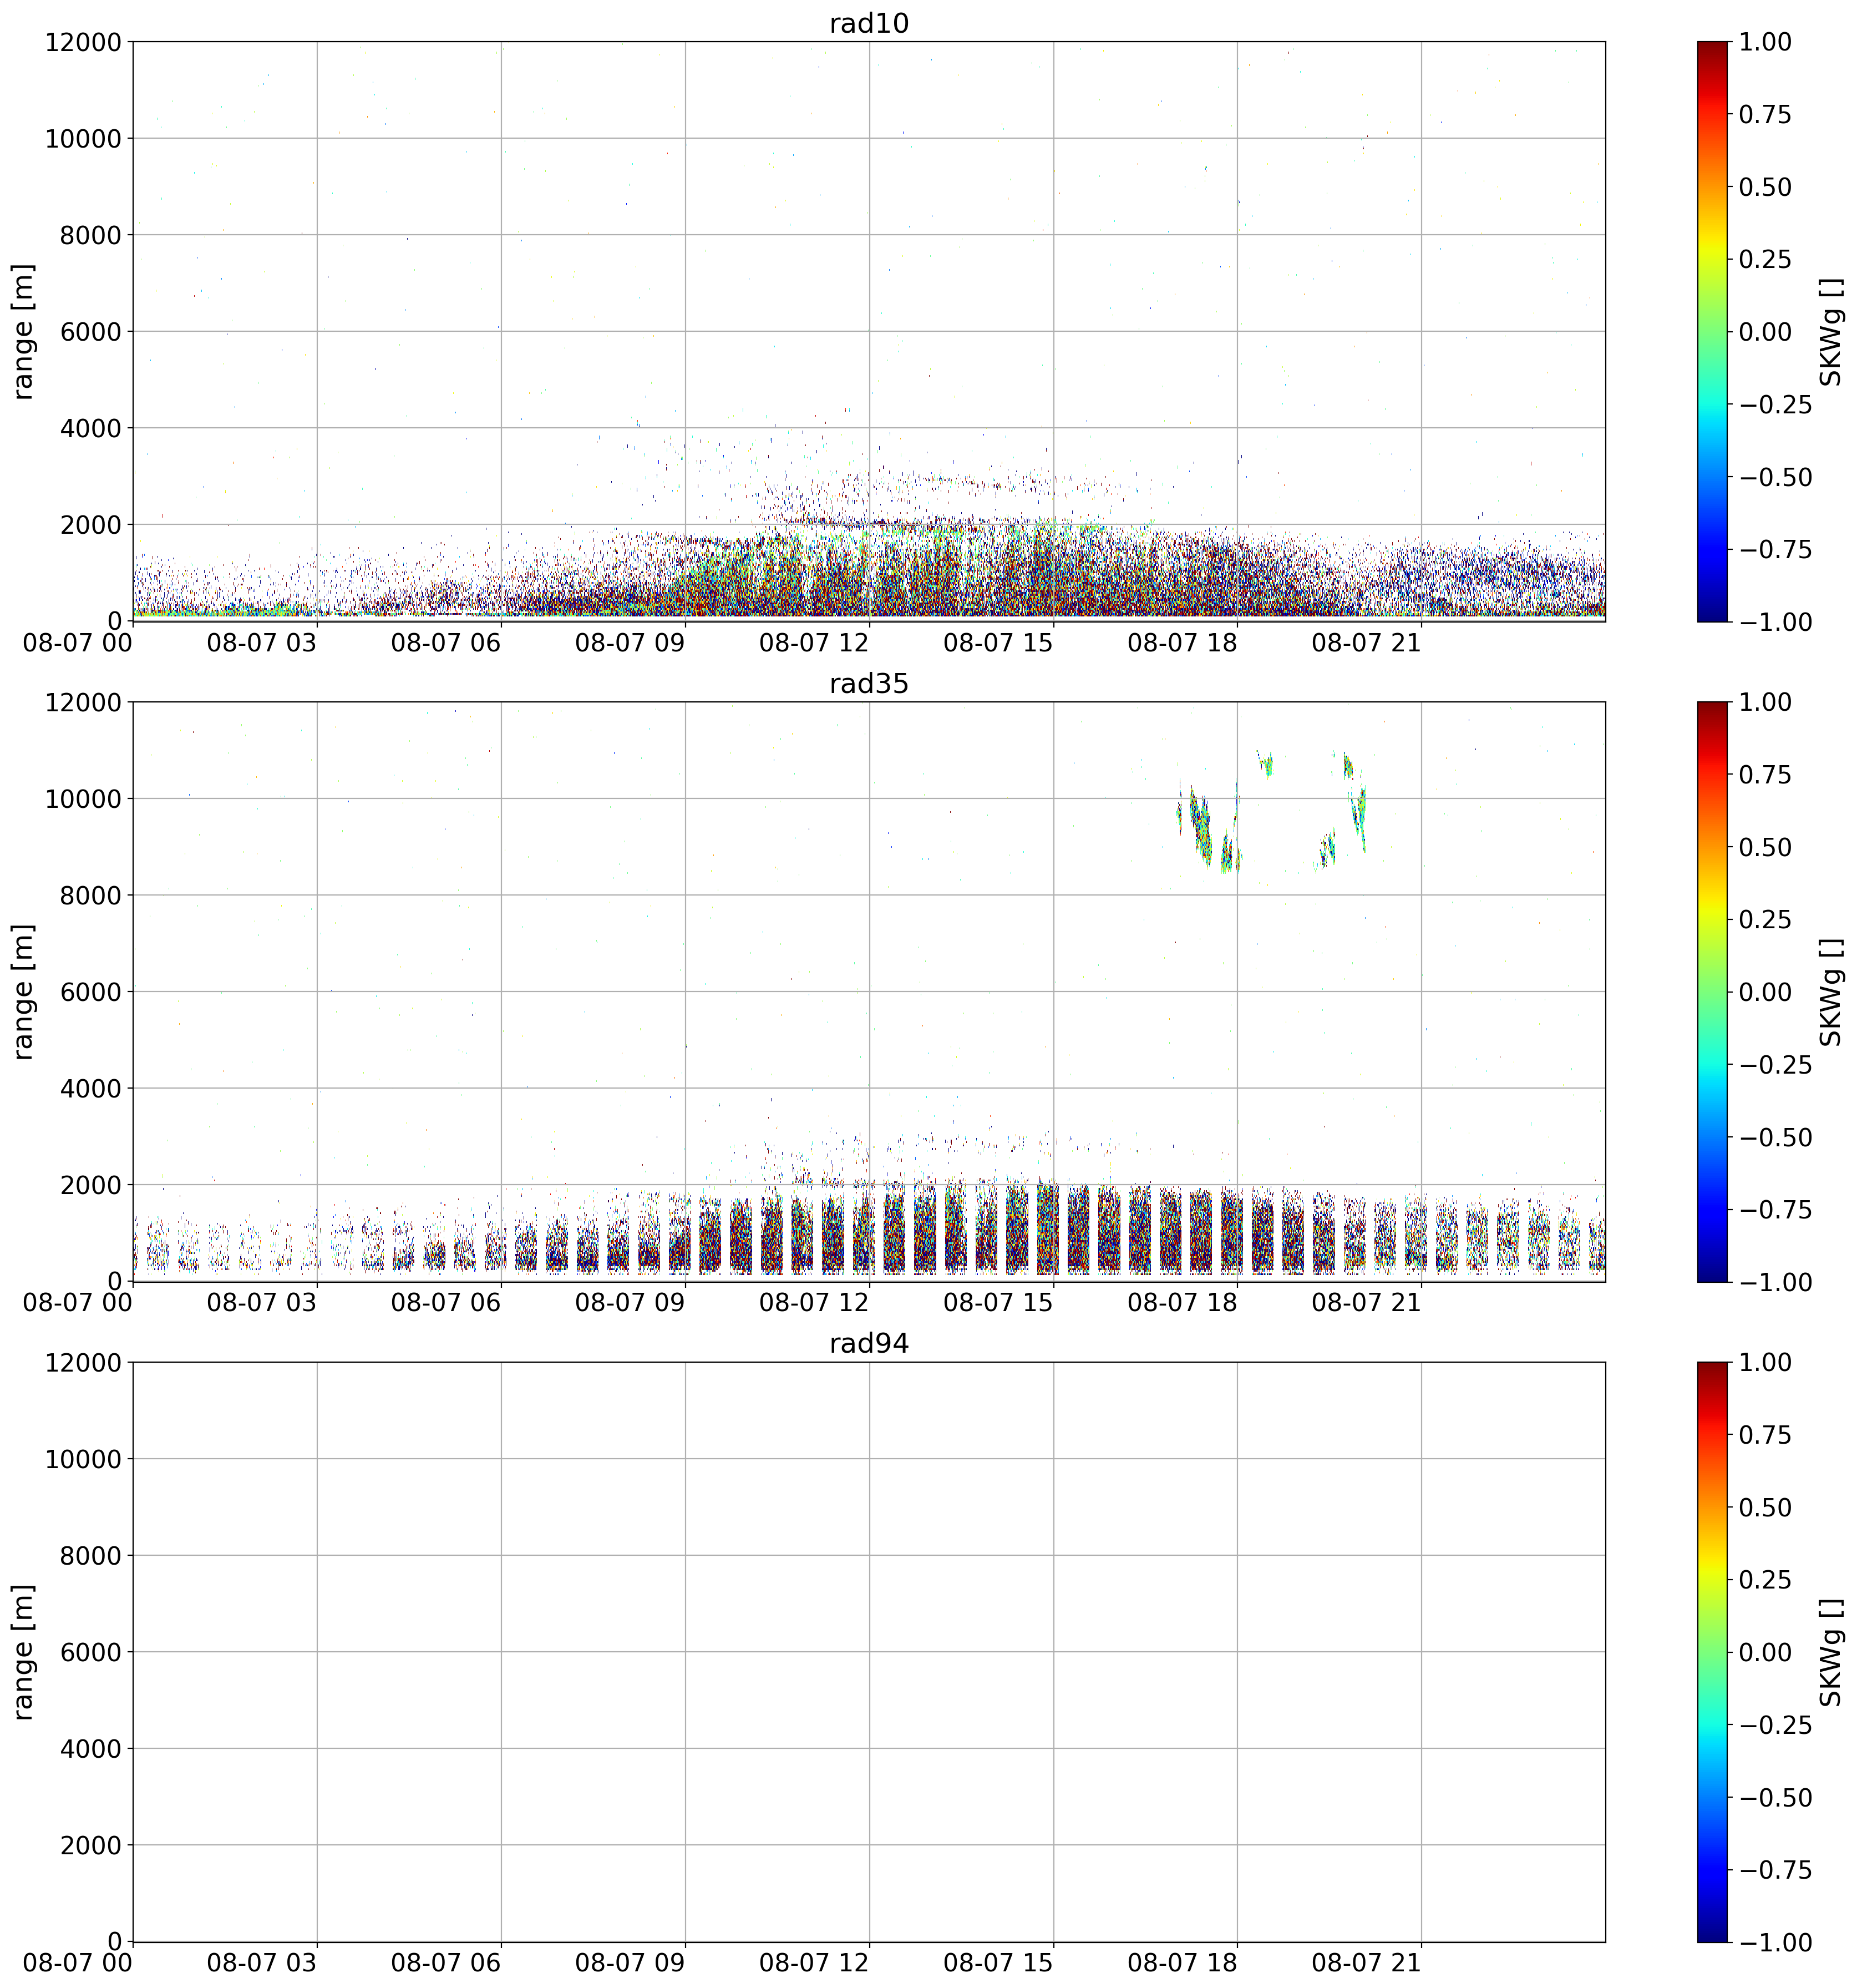Screen dimensions: 1857x1988
Task: Click the rad94 range [m] axis label
Action: coord(23,1652)
